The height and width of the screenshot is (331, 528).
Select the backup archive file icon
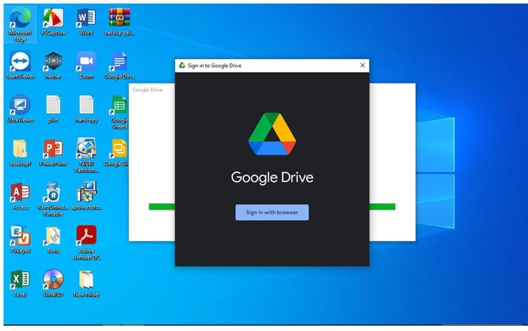(x=118, y=18)
